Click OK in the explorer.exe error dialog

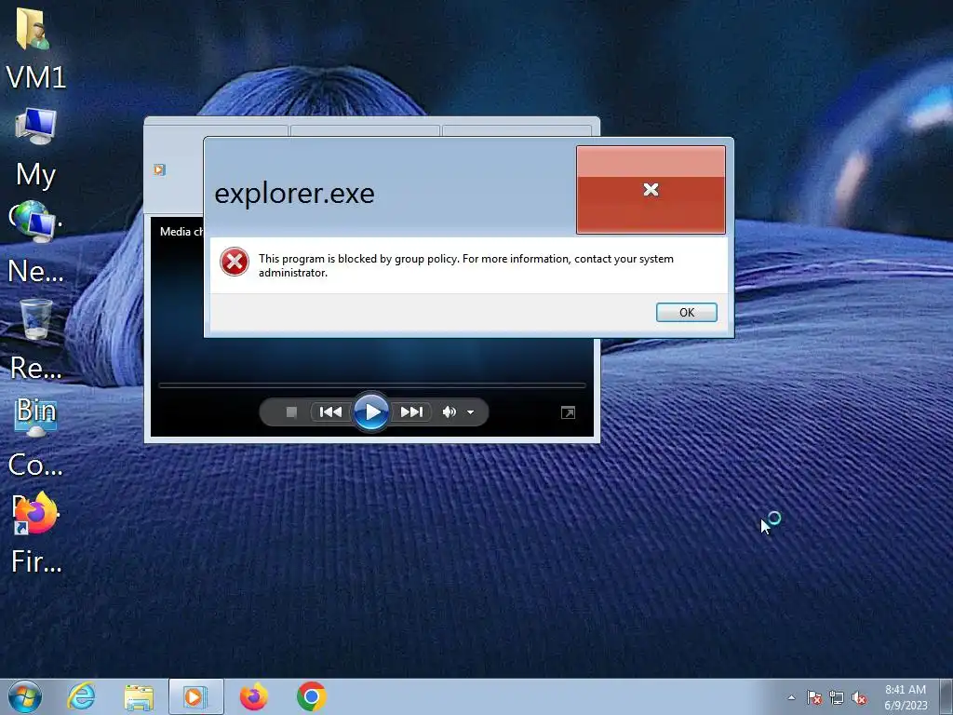[686, 312]
